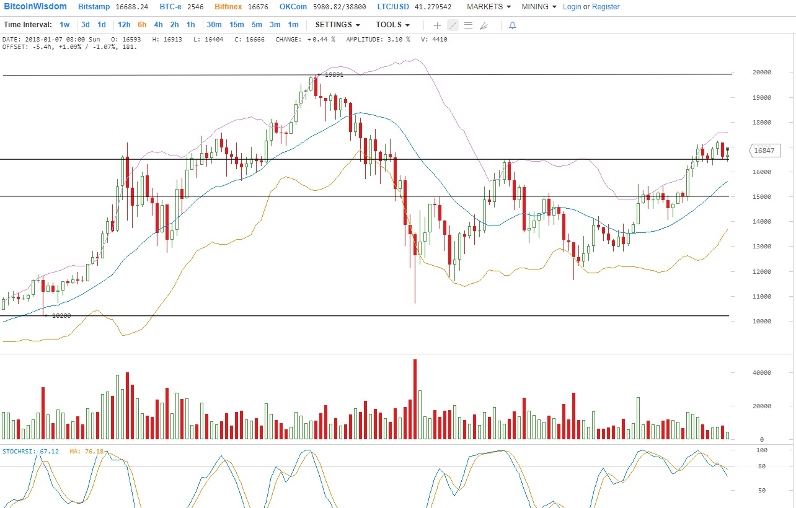Screen dimensions: 796x508
Task: Switch time interval to 1w
Action: click(64, 25)
